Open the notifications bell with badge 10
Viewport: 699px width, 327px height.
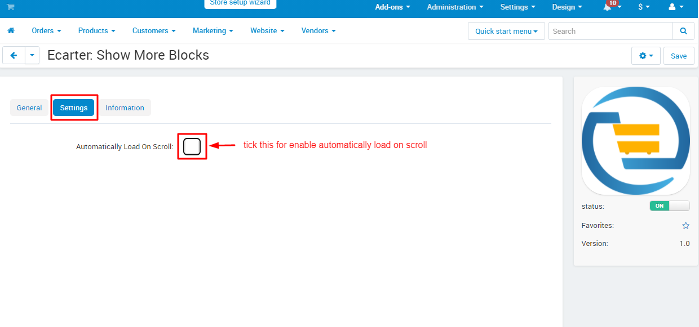coord(610,7)
